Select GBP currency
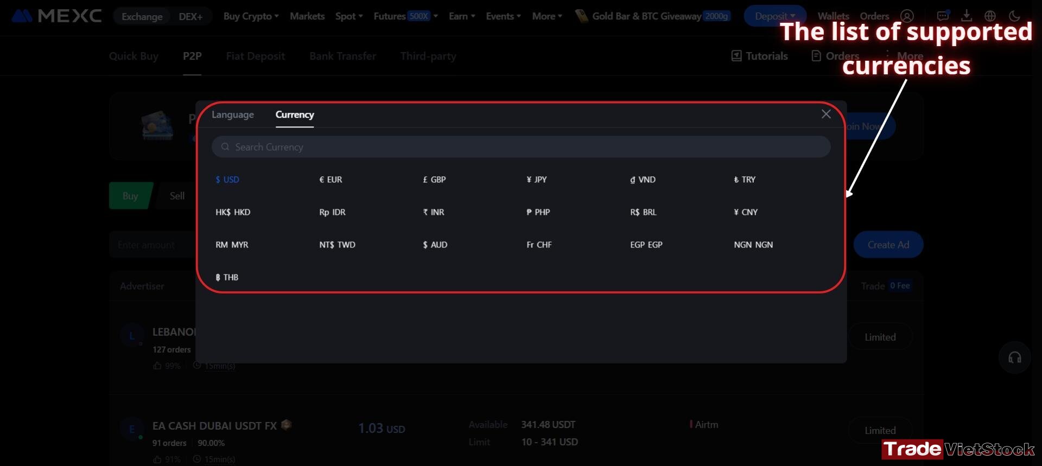The height and width of the screenshot is (466, 1042). click(x=434, y=180)
